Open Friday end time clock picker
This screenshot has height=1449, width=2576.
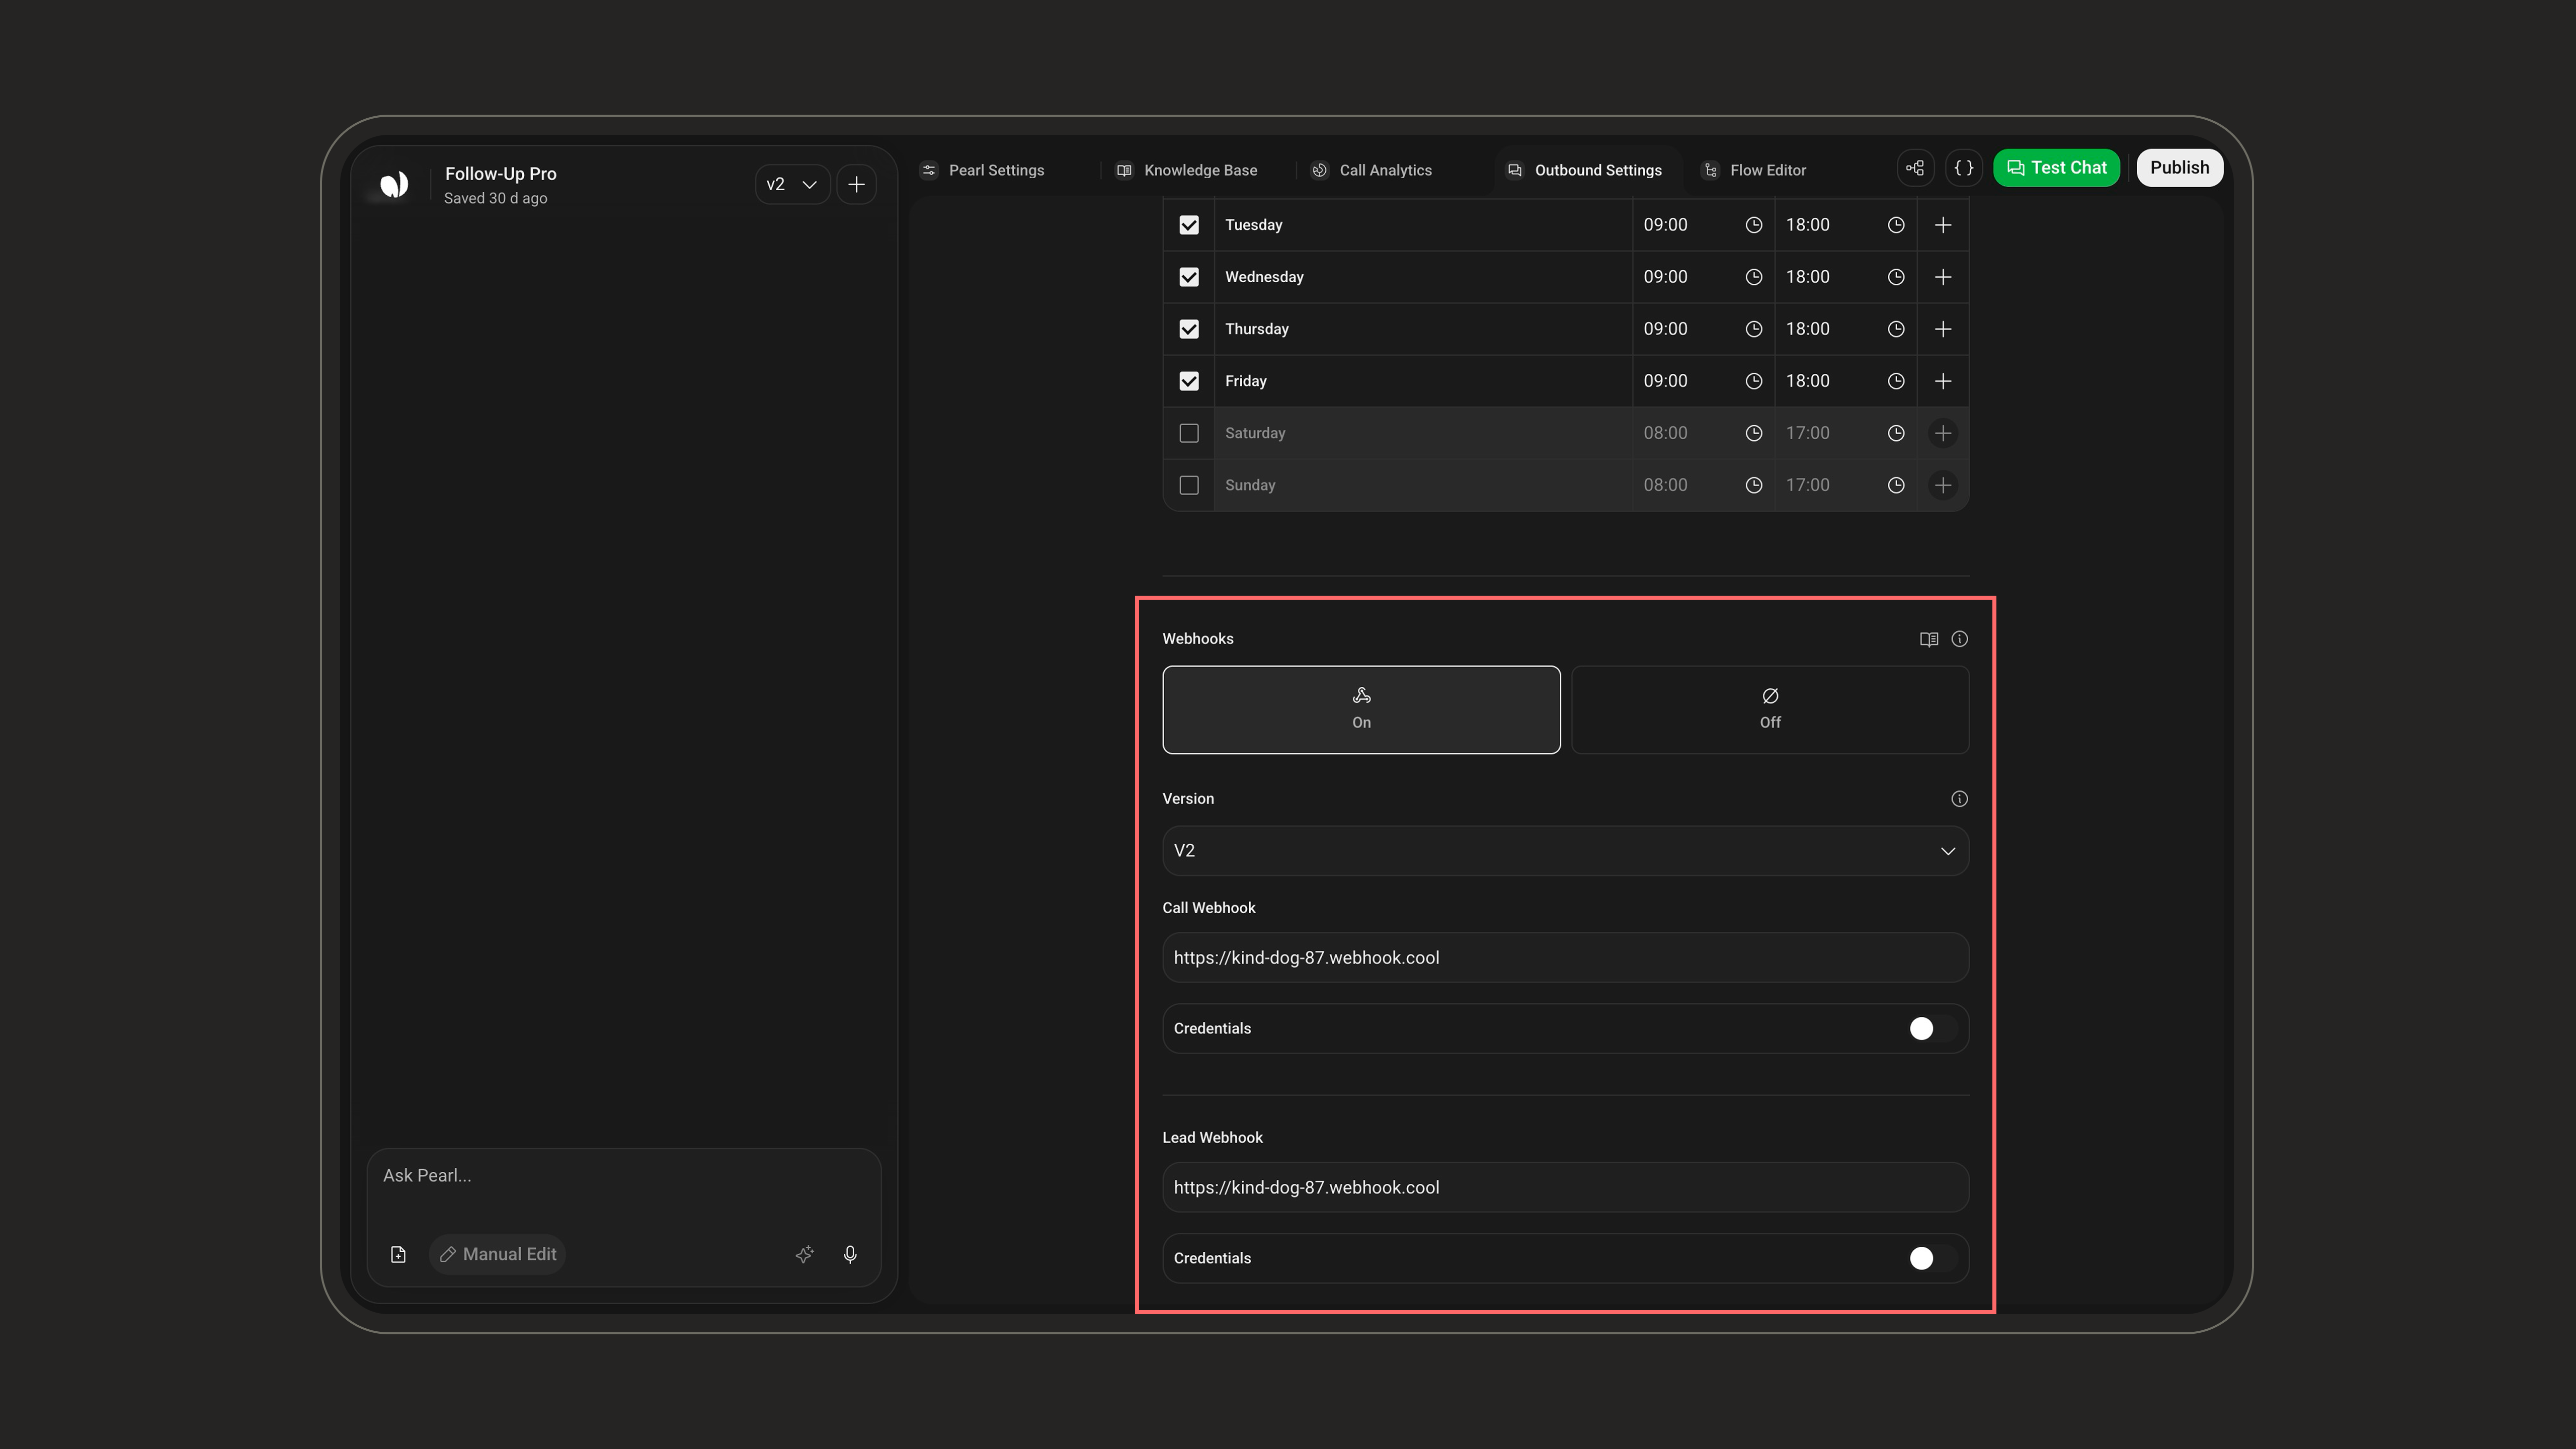click(x=1896, y=381)
